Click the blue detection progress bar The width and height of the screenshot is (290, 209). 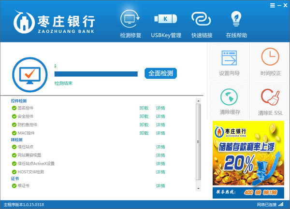[96, 74]
